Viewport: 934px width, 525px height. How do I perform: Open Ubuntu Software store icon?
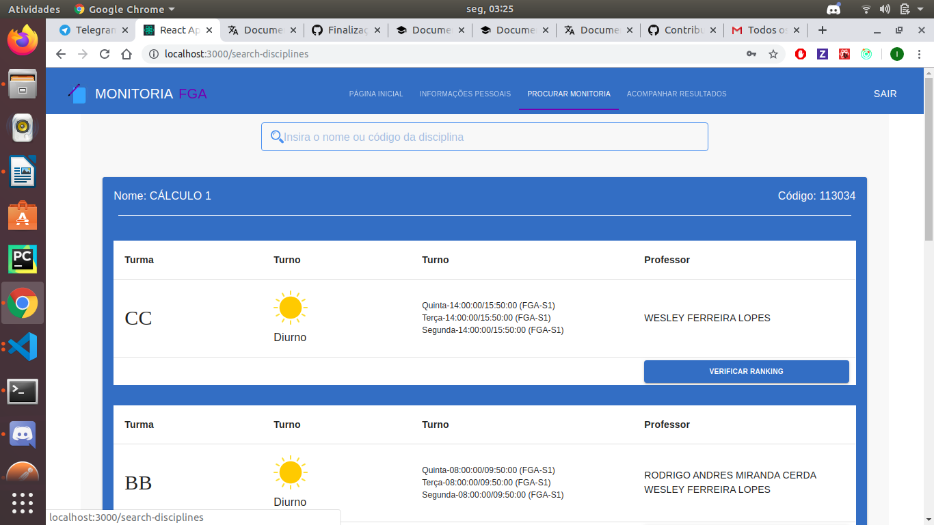(x=23, y=215)
